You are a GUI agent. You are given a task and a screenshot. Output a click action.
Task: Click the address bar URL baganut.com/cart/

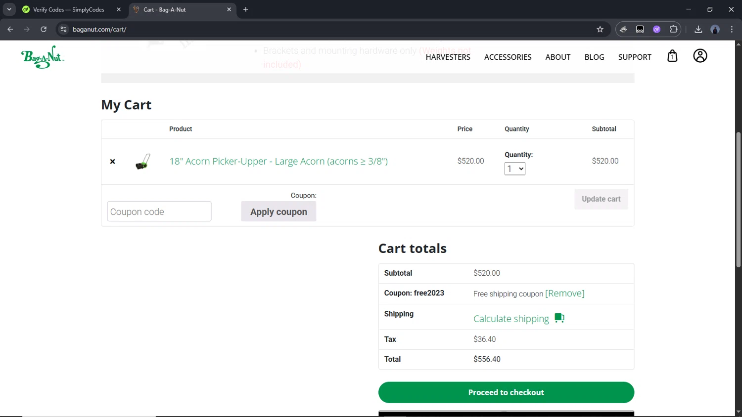click(99, 29)
